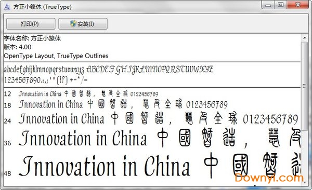Click the size 18 sample label
Screen dimensions: 312x190
click(7, 105)
